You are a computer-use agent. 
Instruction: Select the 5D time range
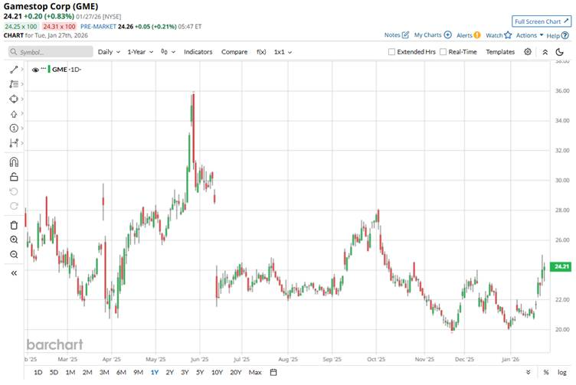tap(54, 372)
